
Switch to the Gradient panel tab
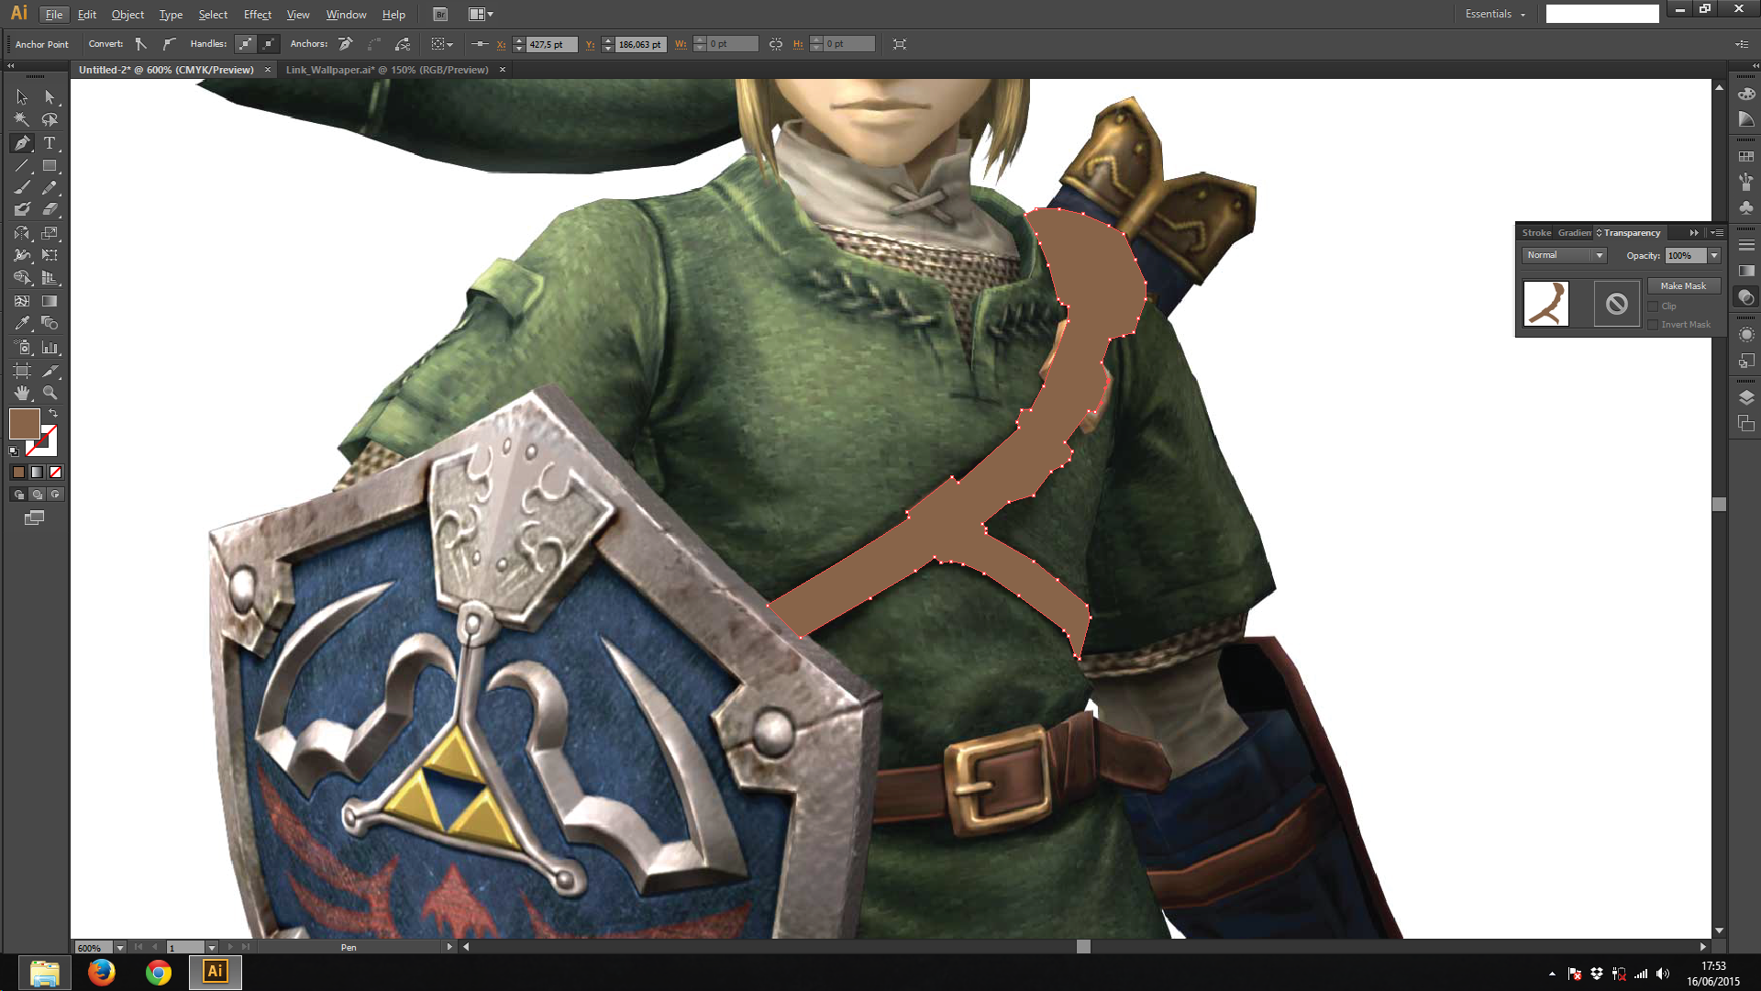1574,233
